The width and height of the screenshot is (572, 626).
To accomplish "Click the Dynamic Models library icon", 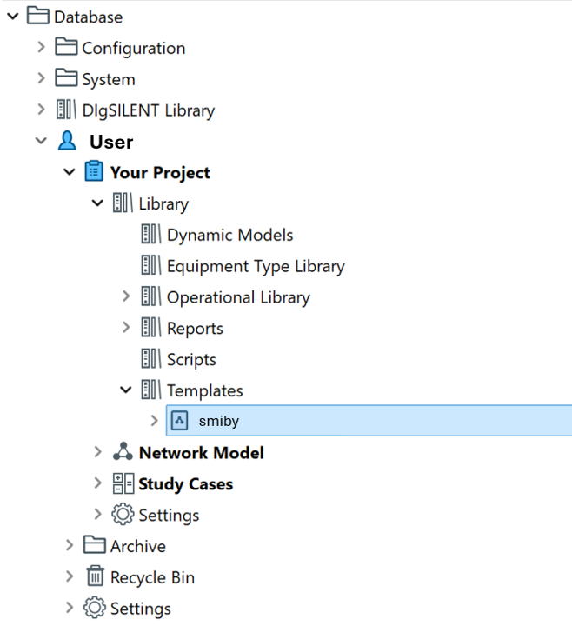I will (151, 235).
